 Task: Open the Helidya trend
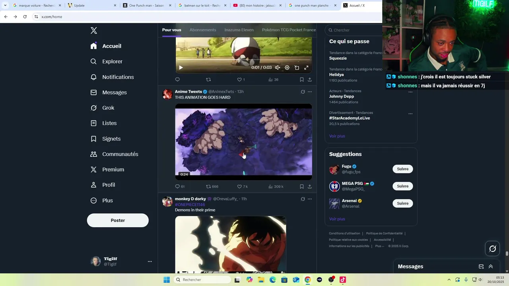pyautogui.click(x=336, y=75)
